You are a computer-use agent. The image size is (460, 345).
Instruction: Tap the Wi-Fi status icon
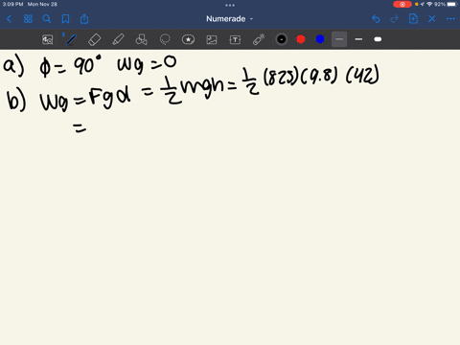pyautogui.click(x=429, y=4)
